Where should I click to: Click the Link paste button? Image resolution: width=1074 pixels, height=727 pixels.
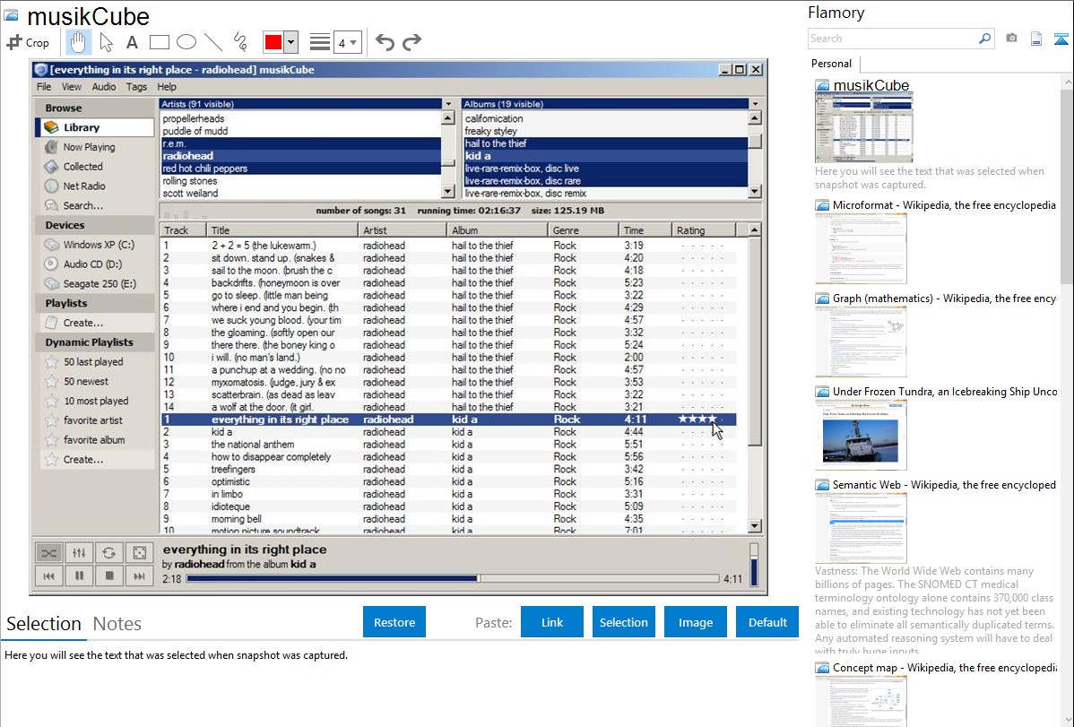tap(552, 622)
